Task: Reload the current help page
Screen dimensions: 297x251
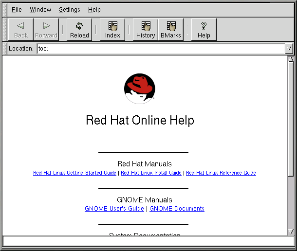Action: pos(79,30)
